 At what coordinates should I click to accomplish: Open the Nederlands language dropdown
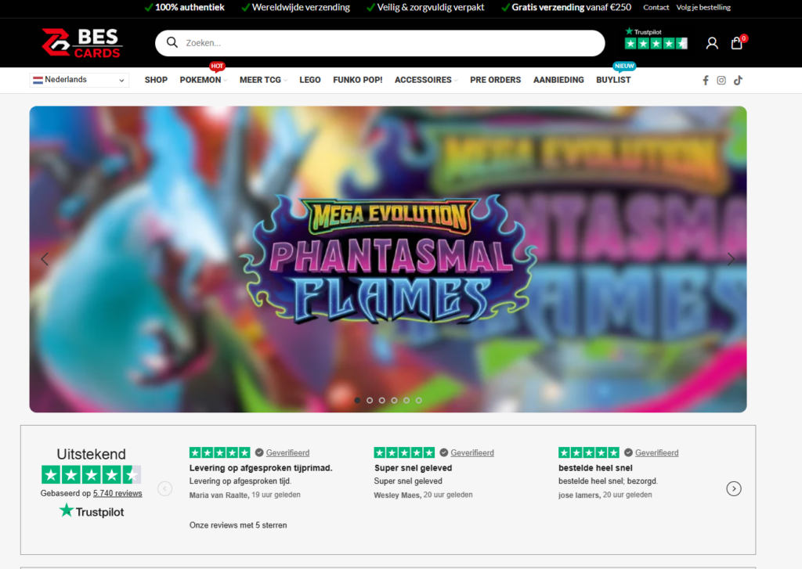pos(79,80)
